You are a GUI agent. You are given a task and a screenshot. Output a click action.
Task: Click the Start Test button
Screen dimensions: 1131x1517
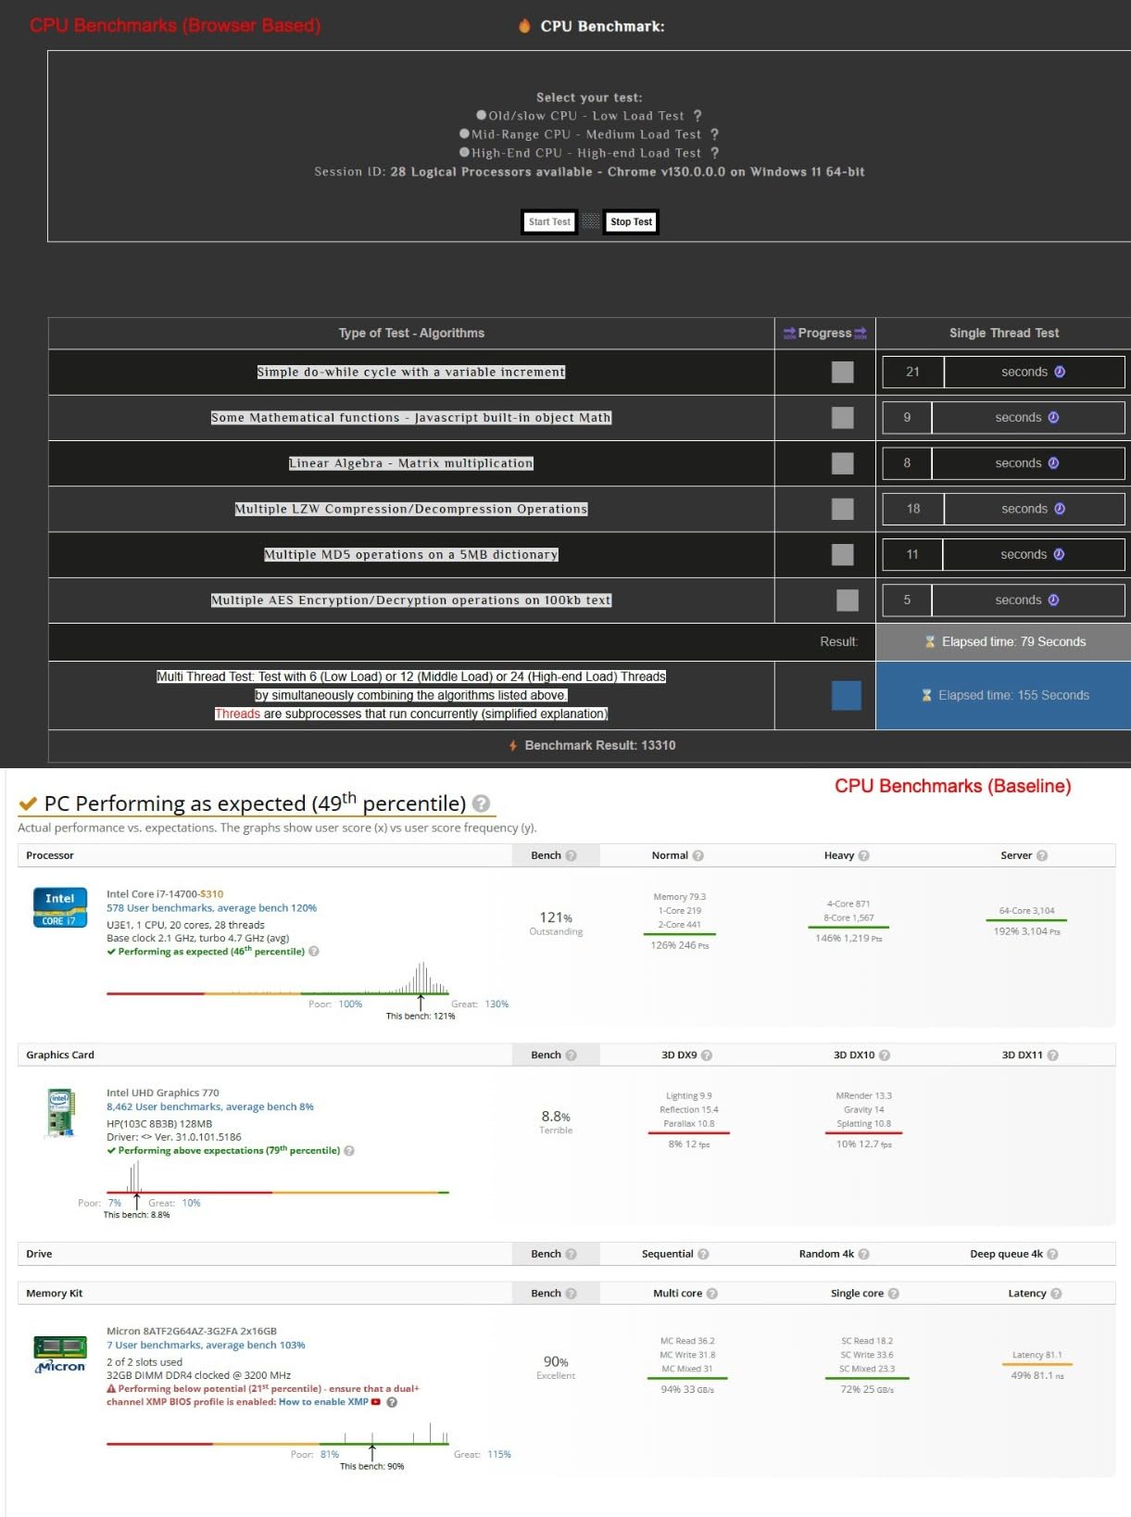click(x=549, y=221)
